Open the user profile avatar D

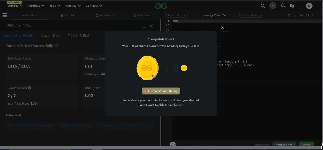coord(309,6)
